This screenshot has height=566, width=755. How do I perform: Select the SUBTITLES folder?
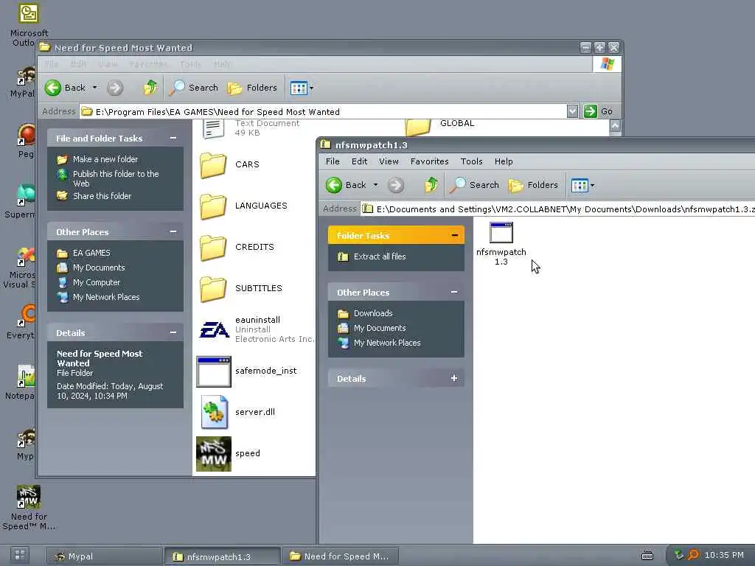pyautogui.click(x=241, y=289)
